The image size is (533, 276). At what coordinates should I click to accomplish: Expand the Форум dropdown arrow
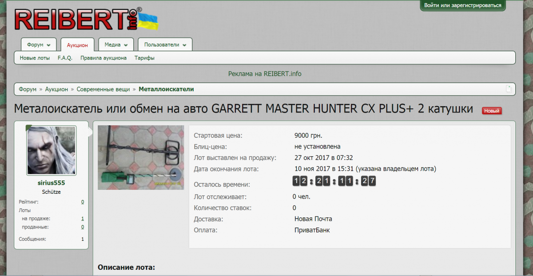coord(48,45)
